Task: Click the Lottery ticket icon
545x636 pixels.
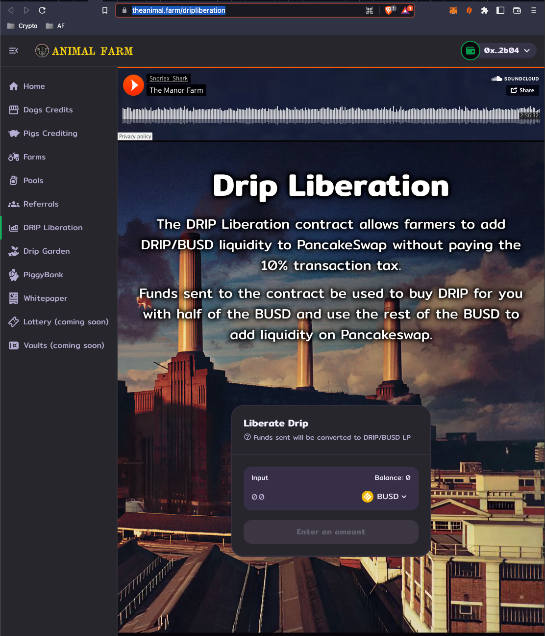Action: click(x=14, y=322)
